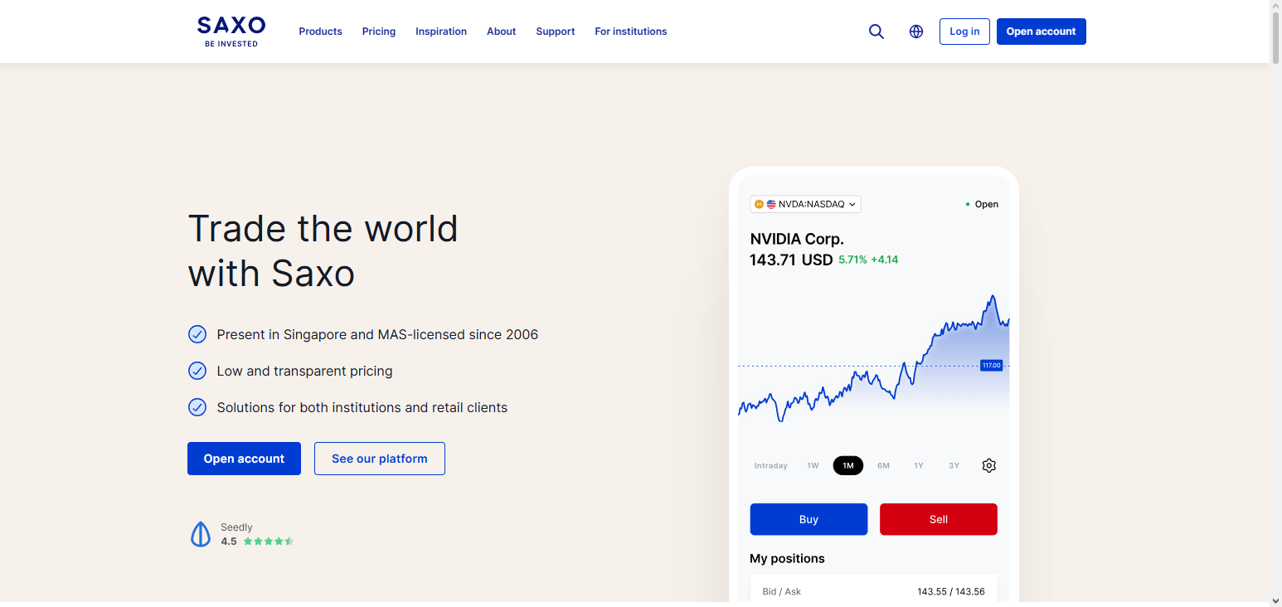Open the Products menu
This screenshot has width=1282, height=607.
click(x=320, y=32)
